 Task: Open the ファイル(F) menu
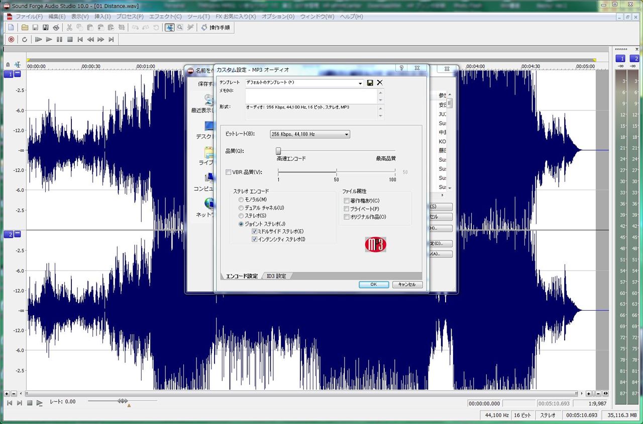point(29,17)
